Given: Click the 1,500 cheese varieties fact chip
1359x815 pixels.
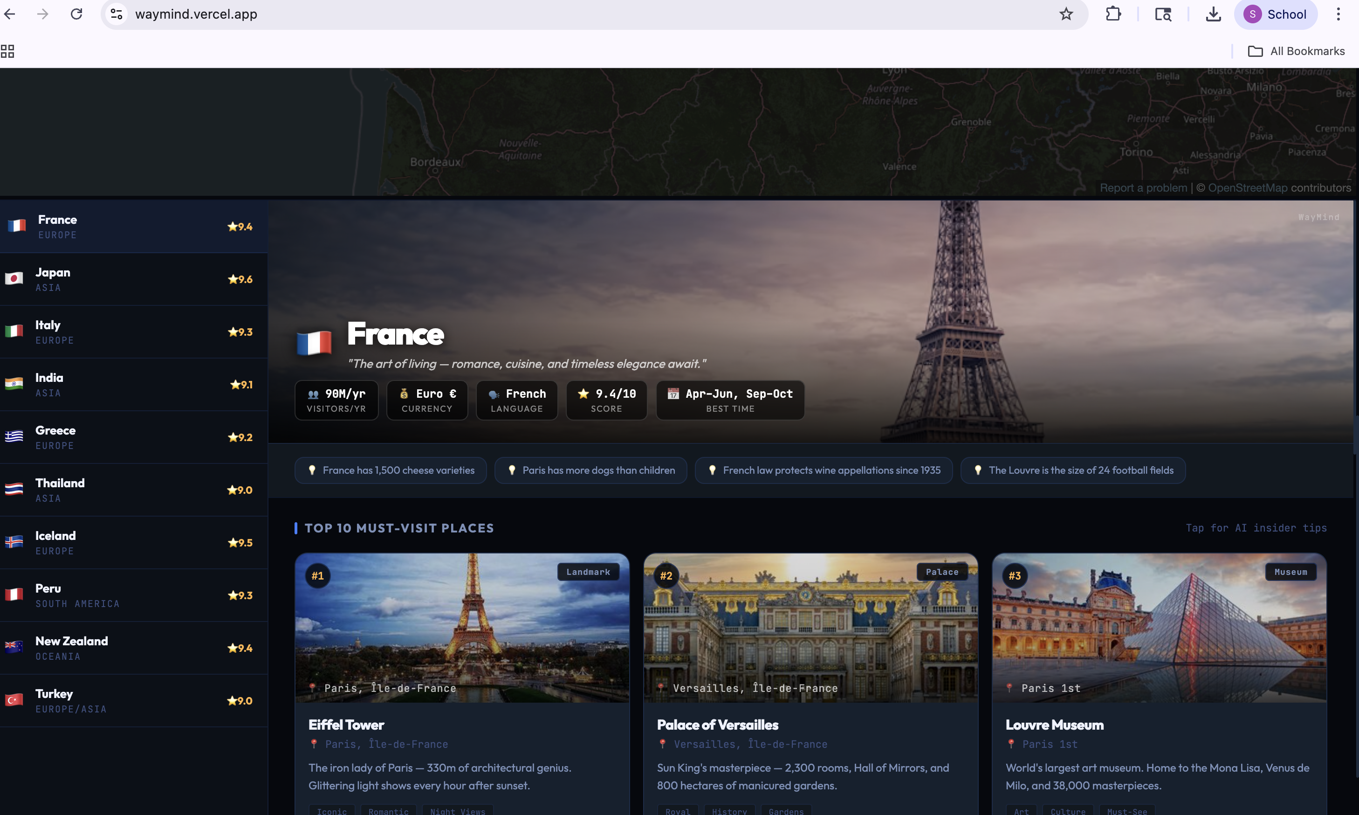Looking at the screenshot, I should pyautogui.click(x=391, y=470).
